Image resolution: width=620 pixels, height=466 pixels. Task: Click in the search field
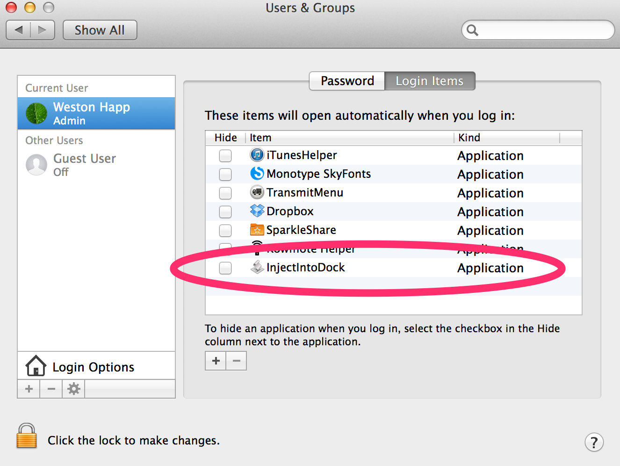coord(538,30)
